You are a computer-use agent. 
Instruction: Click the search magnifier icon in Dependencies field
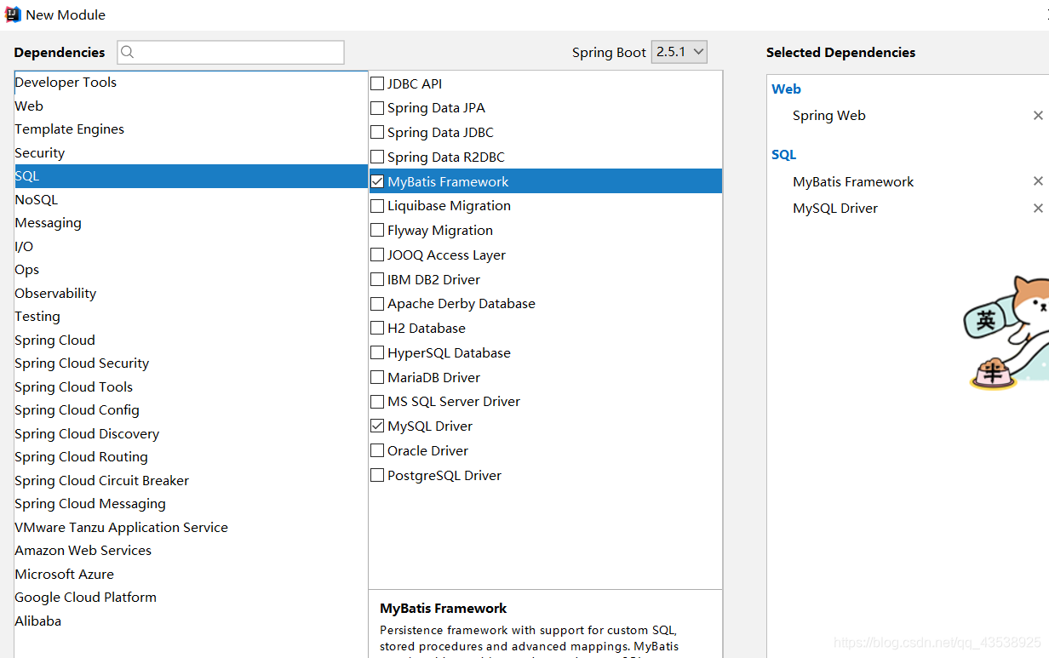tap(128, 52)
